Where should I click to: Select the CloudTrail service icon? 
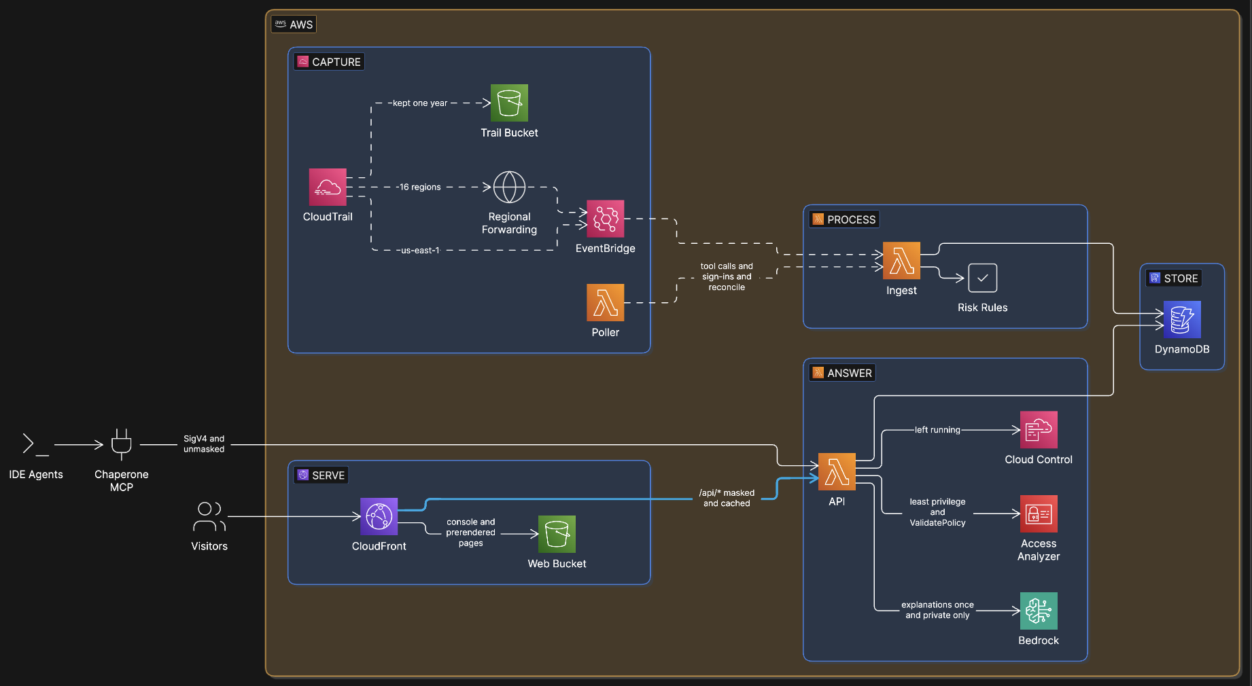click(x=328, y=187)
